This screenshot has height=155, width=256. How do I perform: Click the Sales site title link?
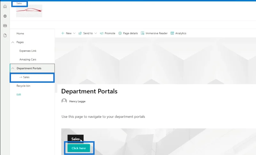(x=19, y=3)
